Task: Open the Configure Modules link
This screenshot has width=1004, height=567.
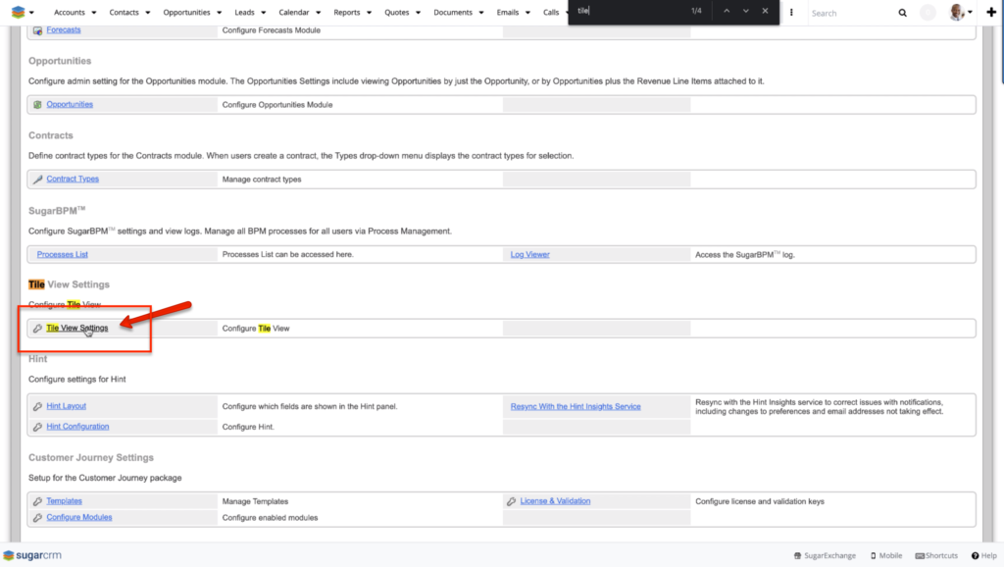Action: click(x=78, y=518)
